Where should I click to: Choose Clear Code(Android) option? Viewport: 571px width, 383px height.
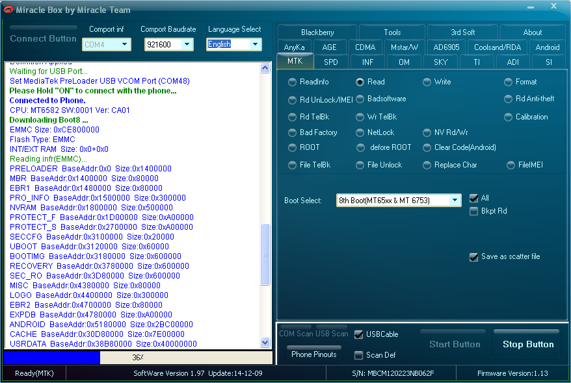click(x=427, y=147)
